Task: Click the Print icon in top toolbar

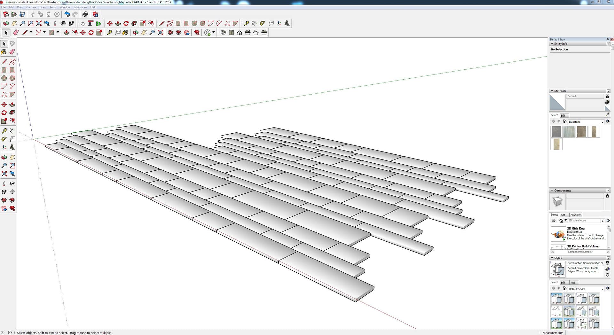Action: coord(85,14)
